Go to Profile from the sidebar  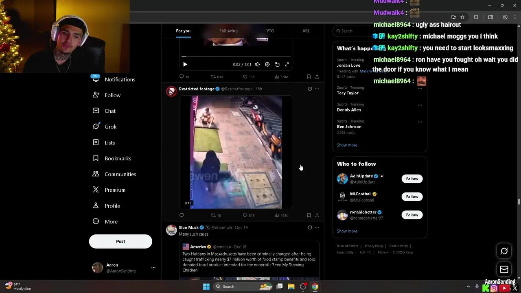(x=107, y=206)
